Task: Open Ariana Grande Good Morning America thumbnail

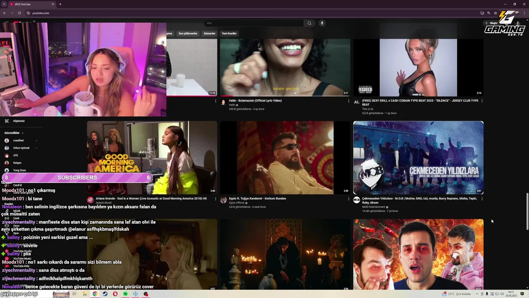Action: click(152, 157)
